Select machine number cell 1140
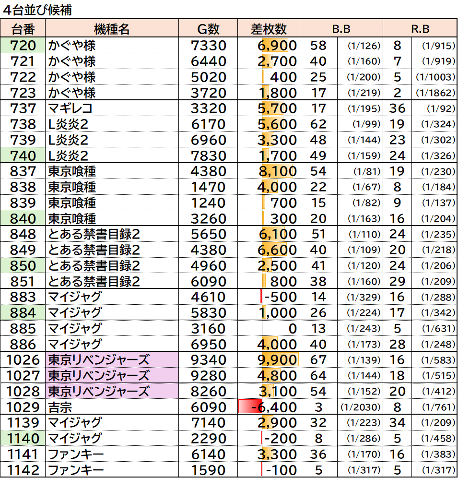The height and width of the screenshot is (478, 458). point(23,438)
